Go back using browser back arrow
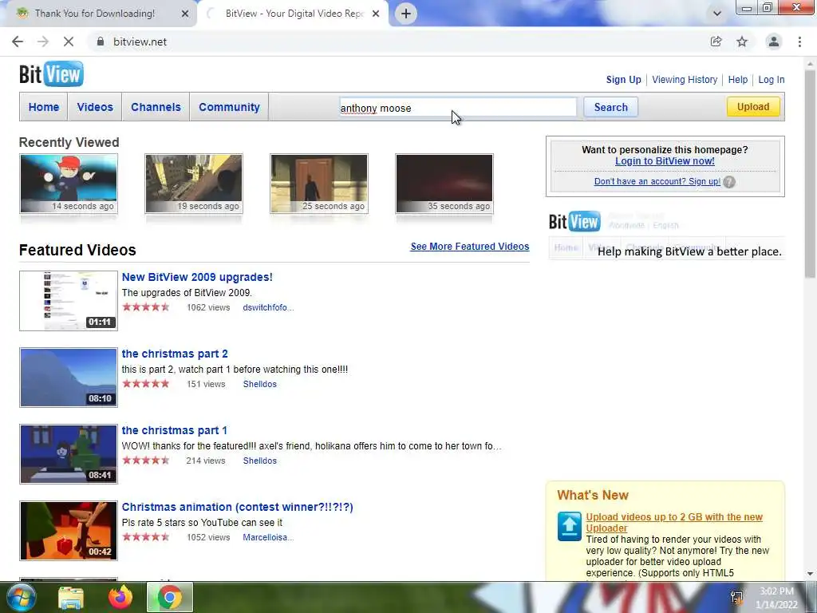 pyautogui.click(x=18, y=42)
